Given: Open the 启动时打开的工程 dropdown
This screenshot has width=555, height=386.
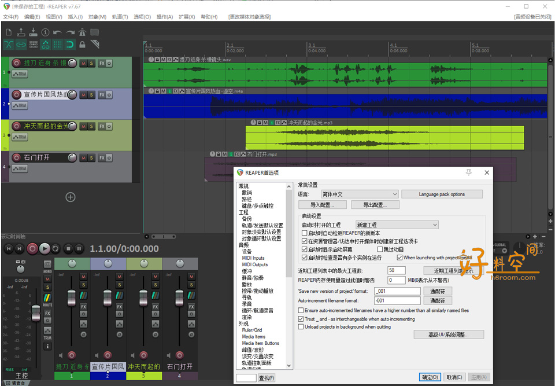Looking at the screenshot, I should point(397,225).
